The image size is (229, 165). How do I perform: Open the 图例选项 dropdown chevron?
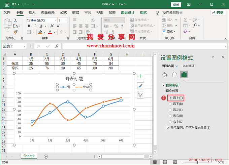coord(177,66)
